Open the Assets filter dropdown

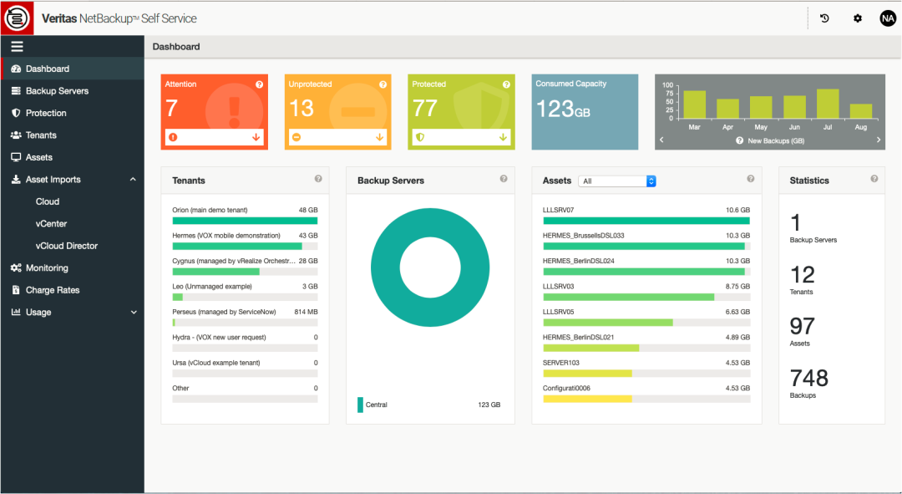(x=617, y=181)
